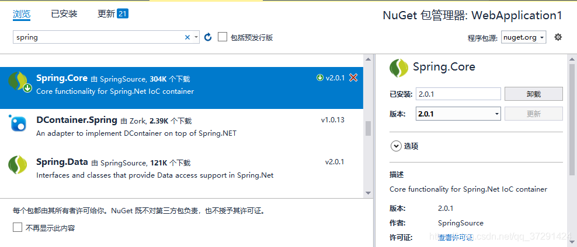Click the package list scroll down arrow
Screen dimensions: 577x247
pos(368,193)
